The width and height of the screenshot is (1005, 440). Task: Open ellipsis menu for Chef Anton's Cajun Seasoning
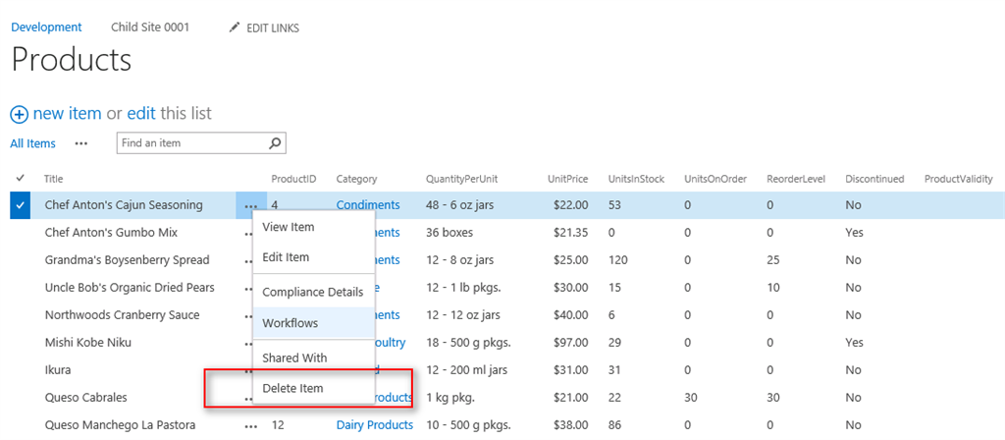[250, 205]
